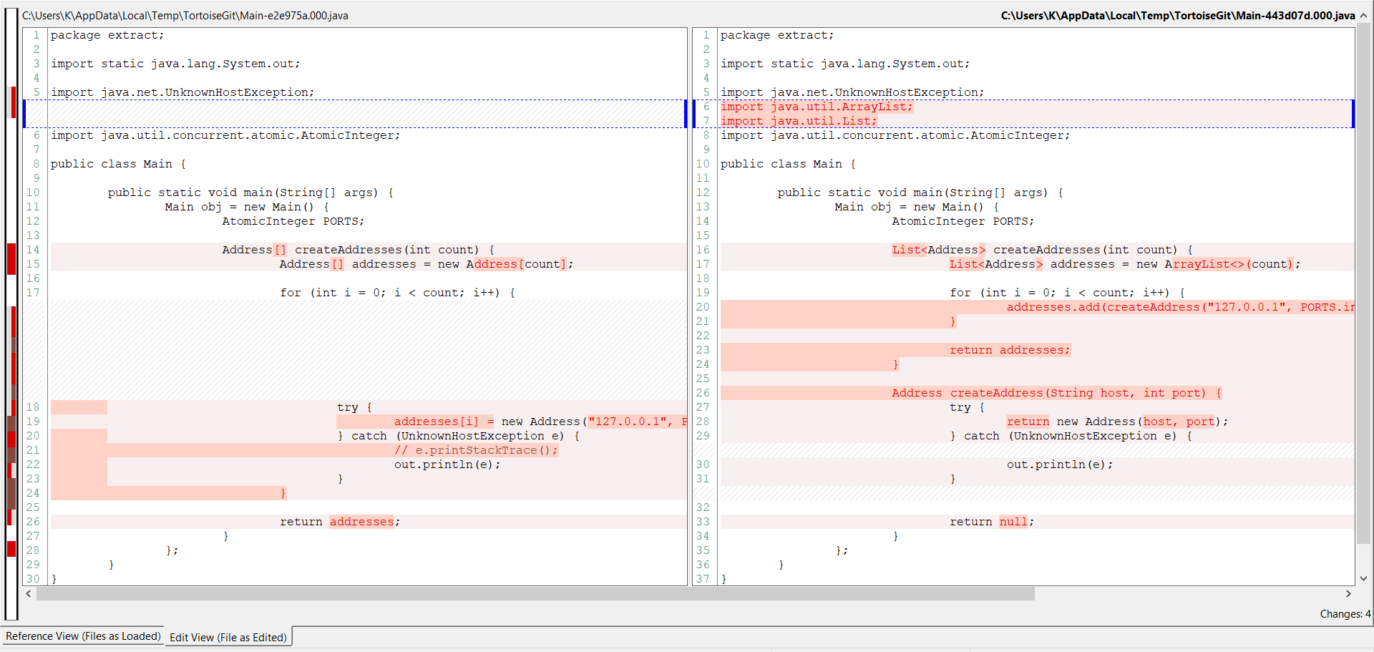
Task: Select the highlighted import java.util.ArrayList line
Action: pyautogui.click(x=817, y=106)
